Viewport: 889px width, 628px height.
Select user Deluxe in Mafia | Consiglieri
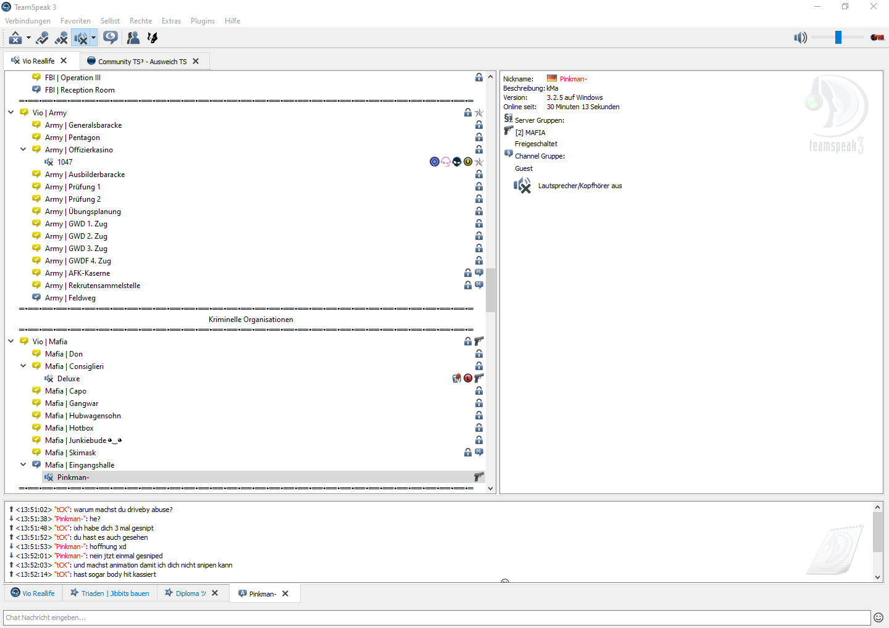[68, 379]
